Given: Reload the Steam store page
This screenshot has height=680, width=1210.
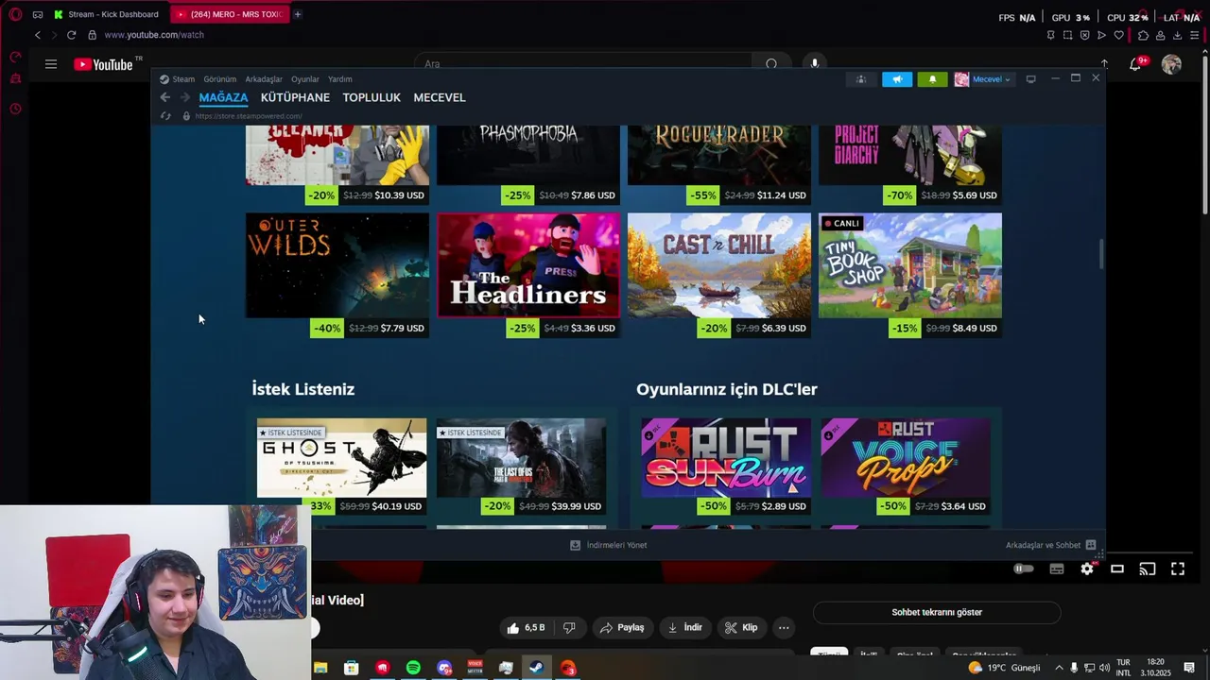Looking at the screenshot, I should [x=165, y=116].
